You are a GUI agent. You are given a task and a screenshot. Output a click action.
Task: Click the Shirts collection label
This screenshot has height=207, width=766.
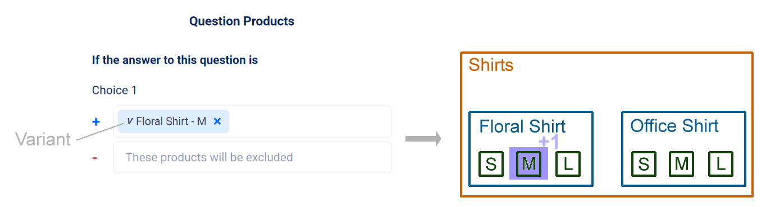pos(491,65)
